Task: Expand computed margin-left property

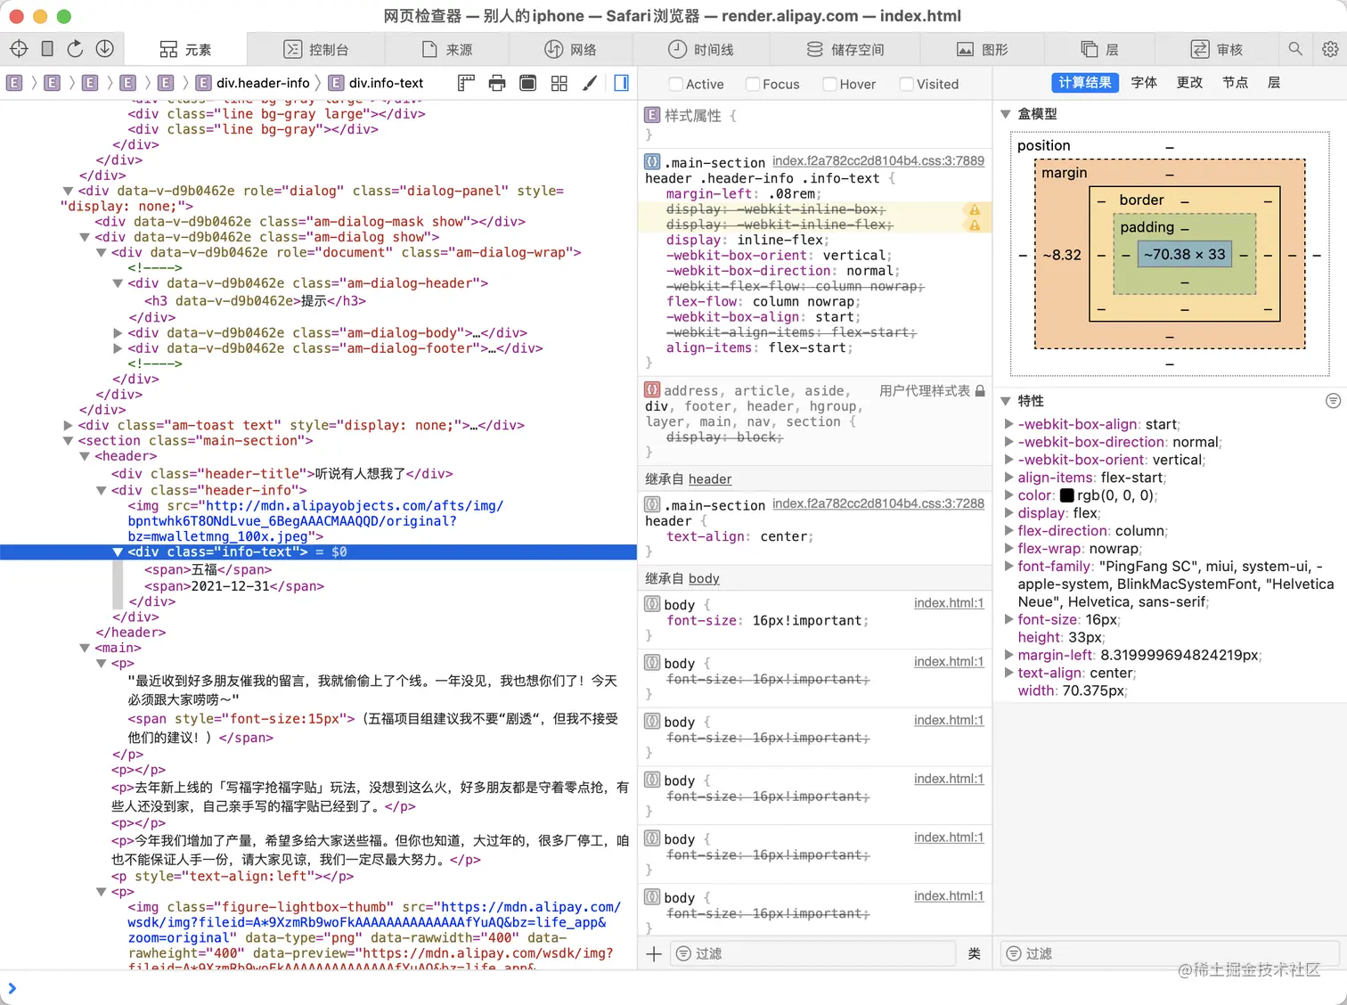Action: [1009, 655]
